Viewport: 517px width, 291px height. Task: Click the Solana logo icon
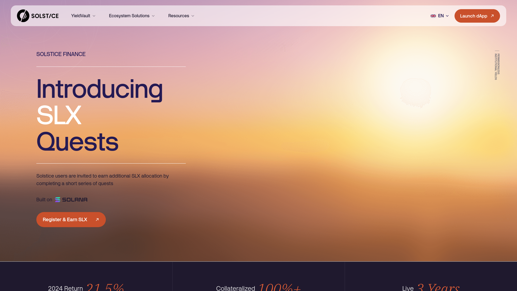coord(58,200)
